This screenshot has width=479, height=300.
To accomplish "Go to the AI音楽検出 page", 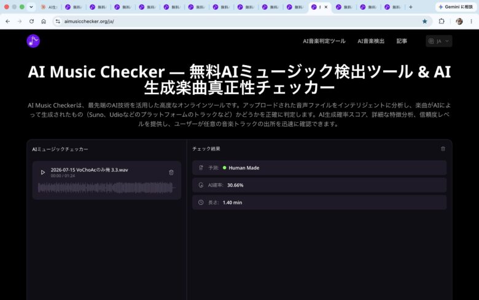I will point(371,41).
